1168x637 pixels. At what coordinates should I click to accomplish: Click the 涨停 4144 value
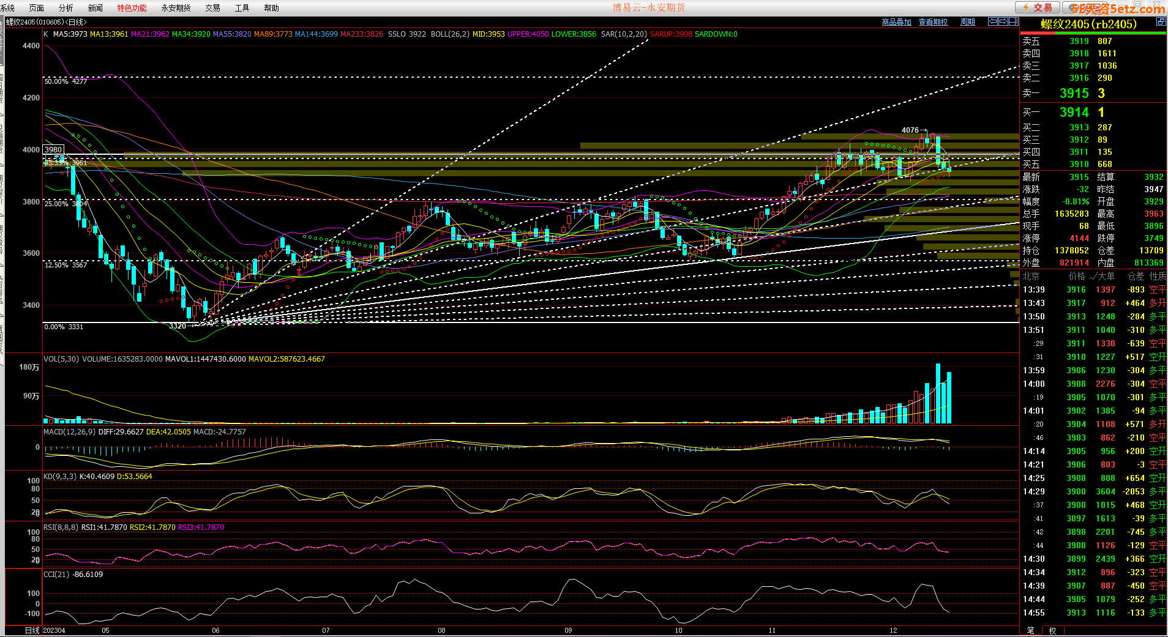point(1079,239)
